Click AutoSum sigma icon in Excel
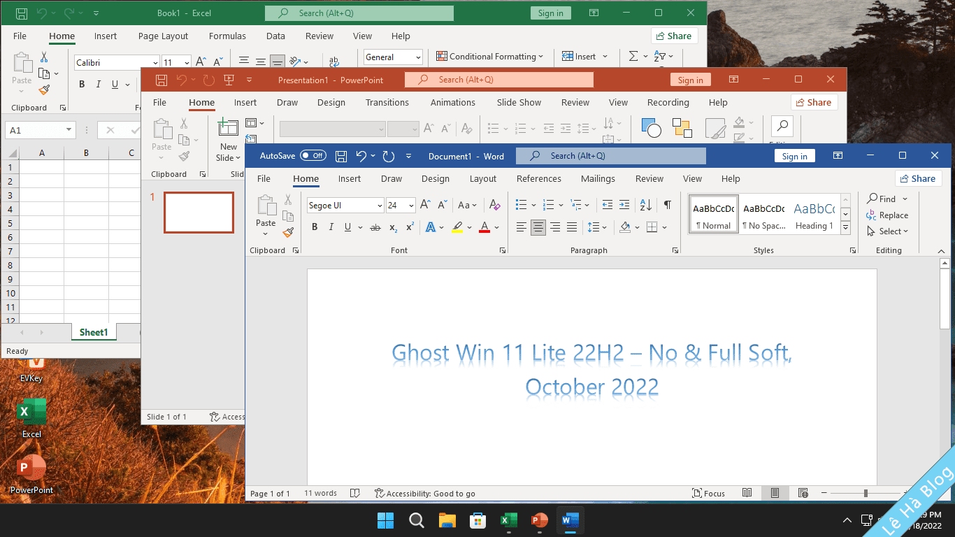The height and width of the screenshot is (537, 955). 633,57
